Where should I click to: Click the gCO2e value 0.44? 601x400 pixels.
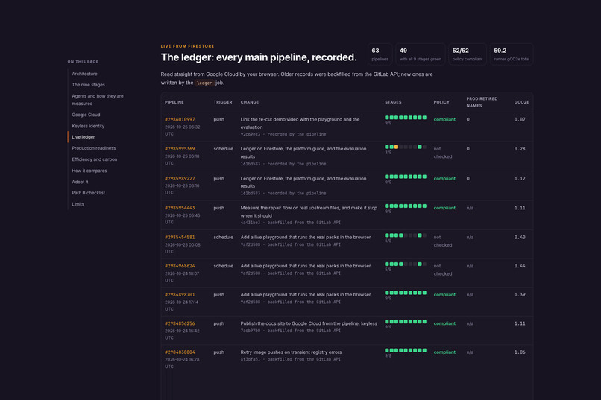point(520,266)
